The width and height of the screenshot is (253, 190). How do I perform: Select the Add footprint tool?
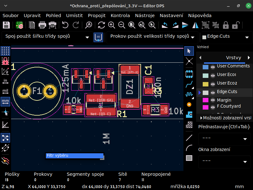pos(189,73)
